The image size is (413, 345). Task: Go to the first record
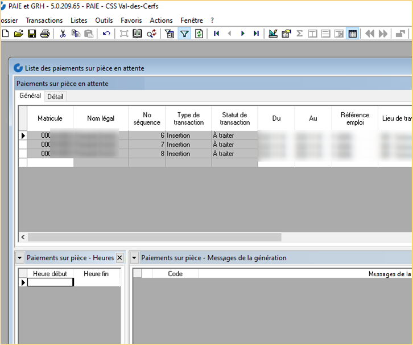click(217, 34)
